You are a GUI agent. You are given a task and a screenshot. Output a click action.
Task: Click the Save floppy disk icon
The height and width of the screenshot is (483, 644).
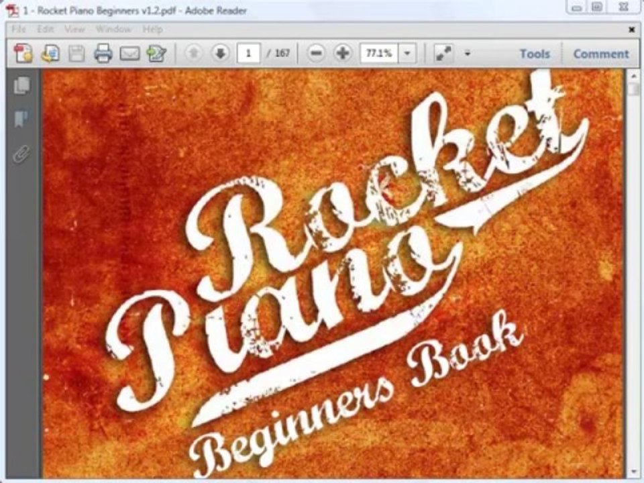click(x=76, y=54)
